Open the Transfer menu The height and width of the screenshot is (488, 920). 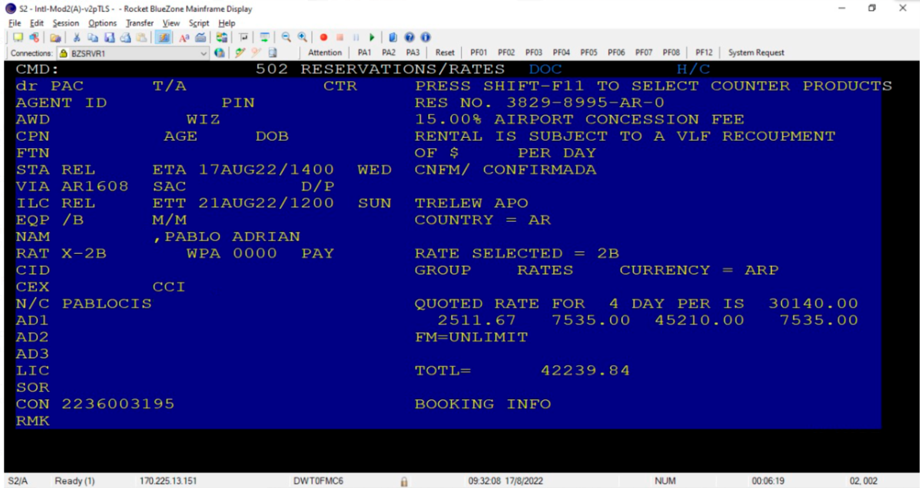(x=140, y=23)
